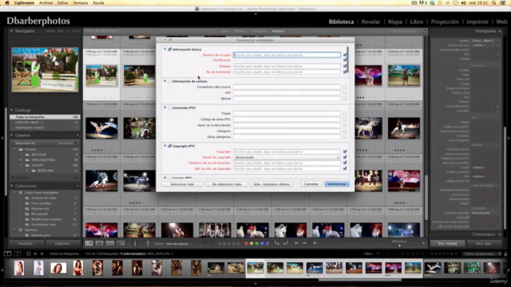Toggle the Información básica section checkbox
This screenshot has height=287, width=511.
click(x=170, y=49)
